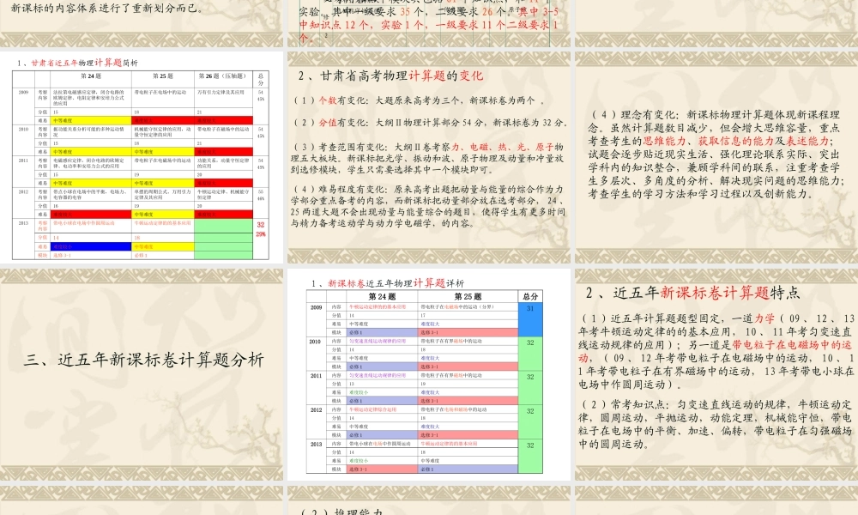
Task: Click score 13 in the 2011 row
Action: pos(352,384)
